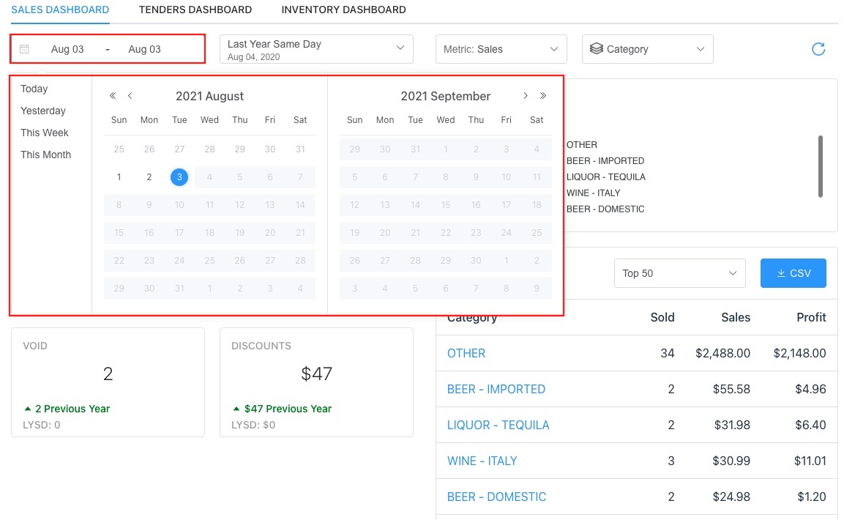Viewport: 844px width, 520px height.
Task: Go to next month in calendar
Action: (526, 96)
